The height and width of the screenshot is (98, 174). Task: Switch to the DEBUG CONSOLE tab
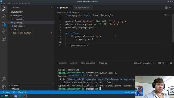point(88,63)
